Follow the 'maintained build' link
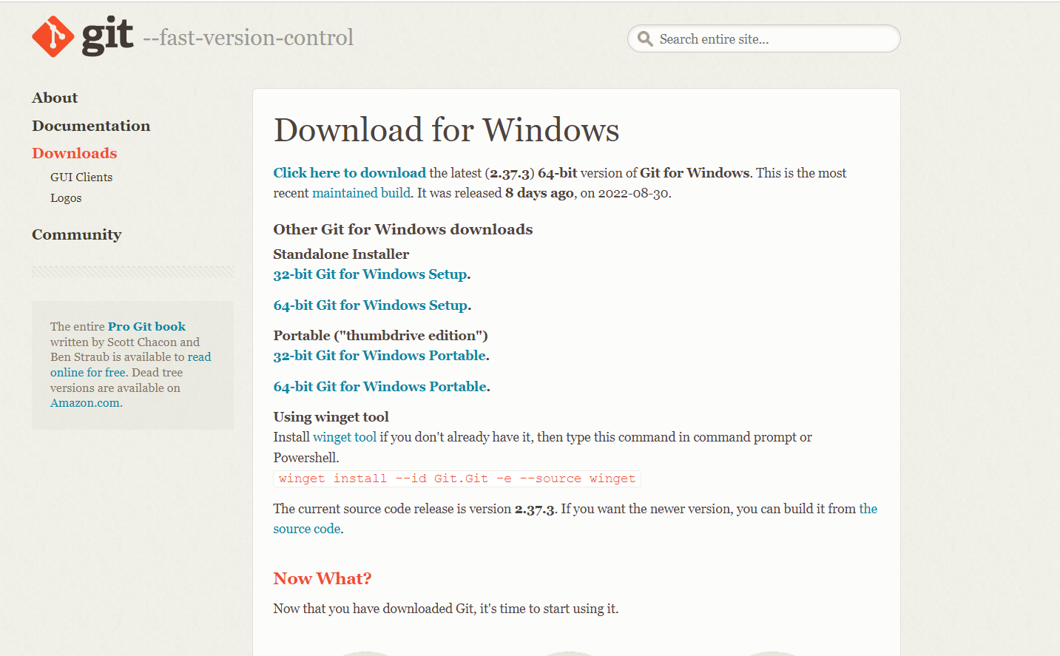This screenshot has height=656, width=1060. pyautogui.click(x=361, y=193)
